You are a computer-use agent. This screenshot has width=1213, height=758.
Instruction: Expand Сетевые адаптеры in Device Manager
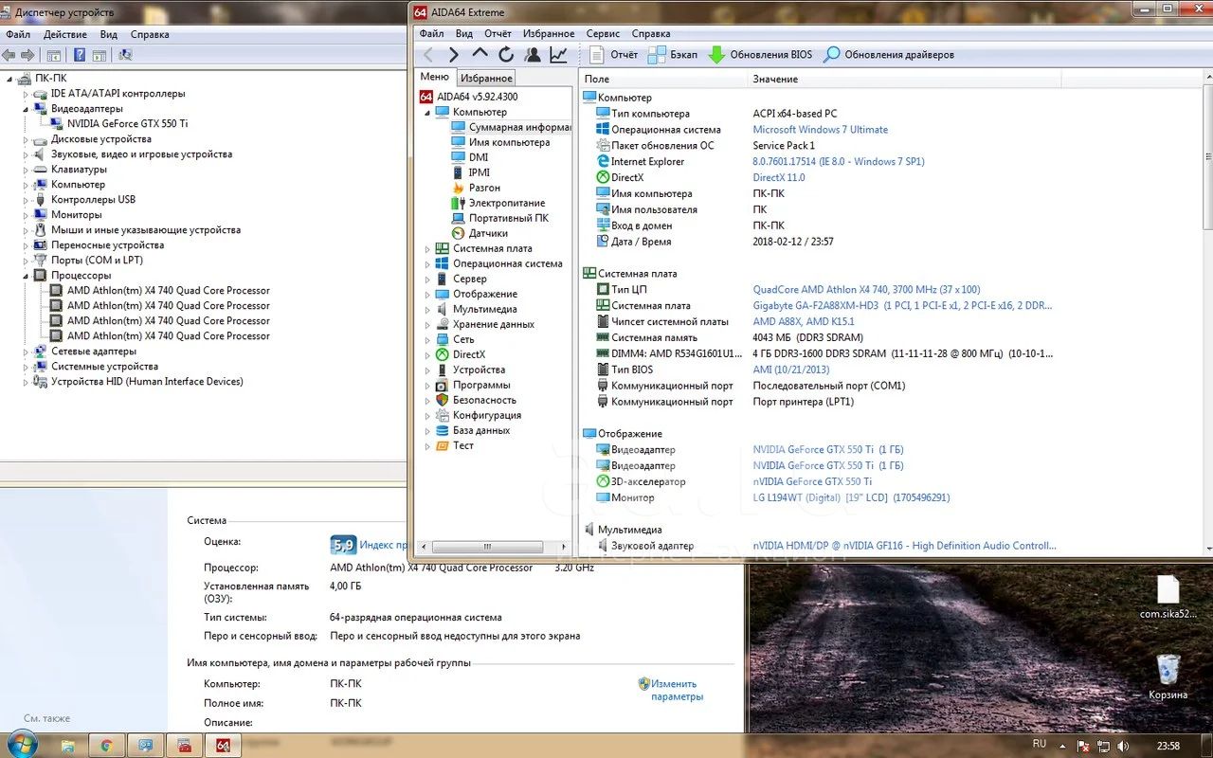pos(27,352)
